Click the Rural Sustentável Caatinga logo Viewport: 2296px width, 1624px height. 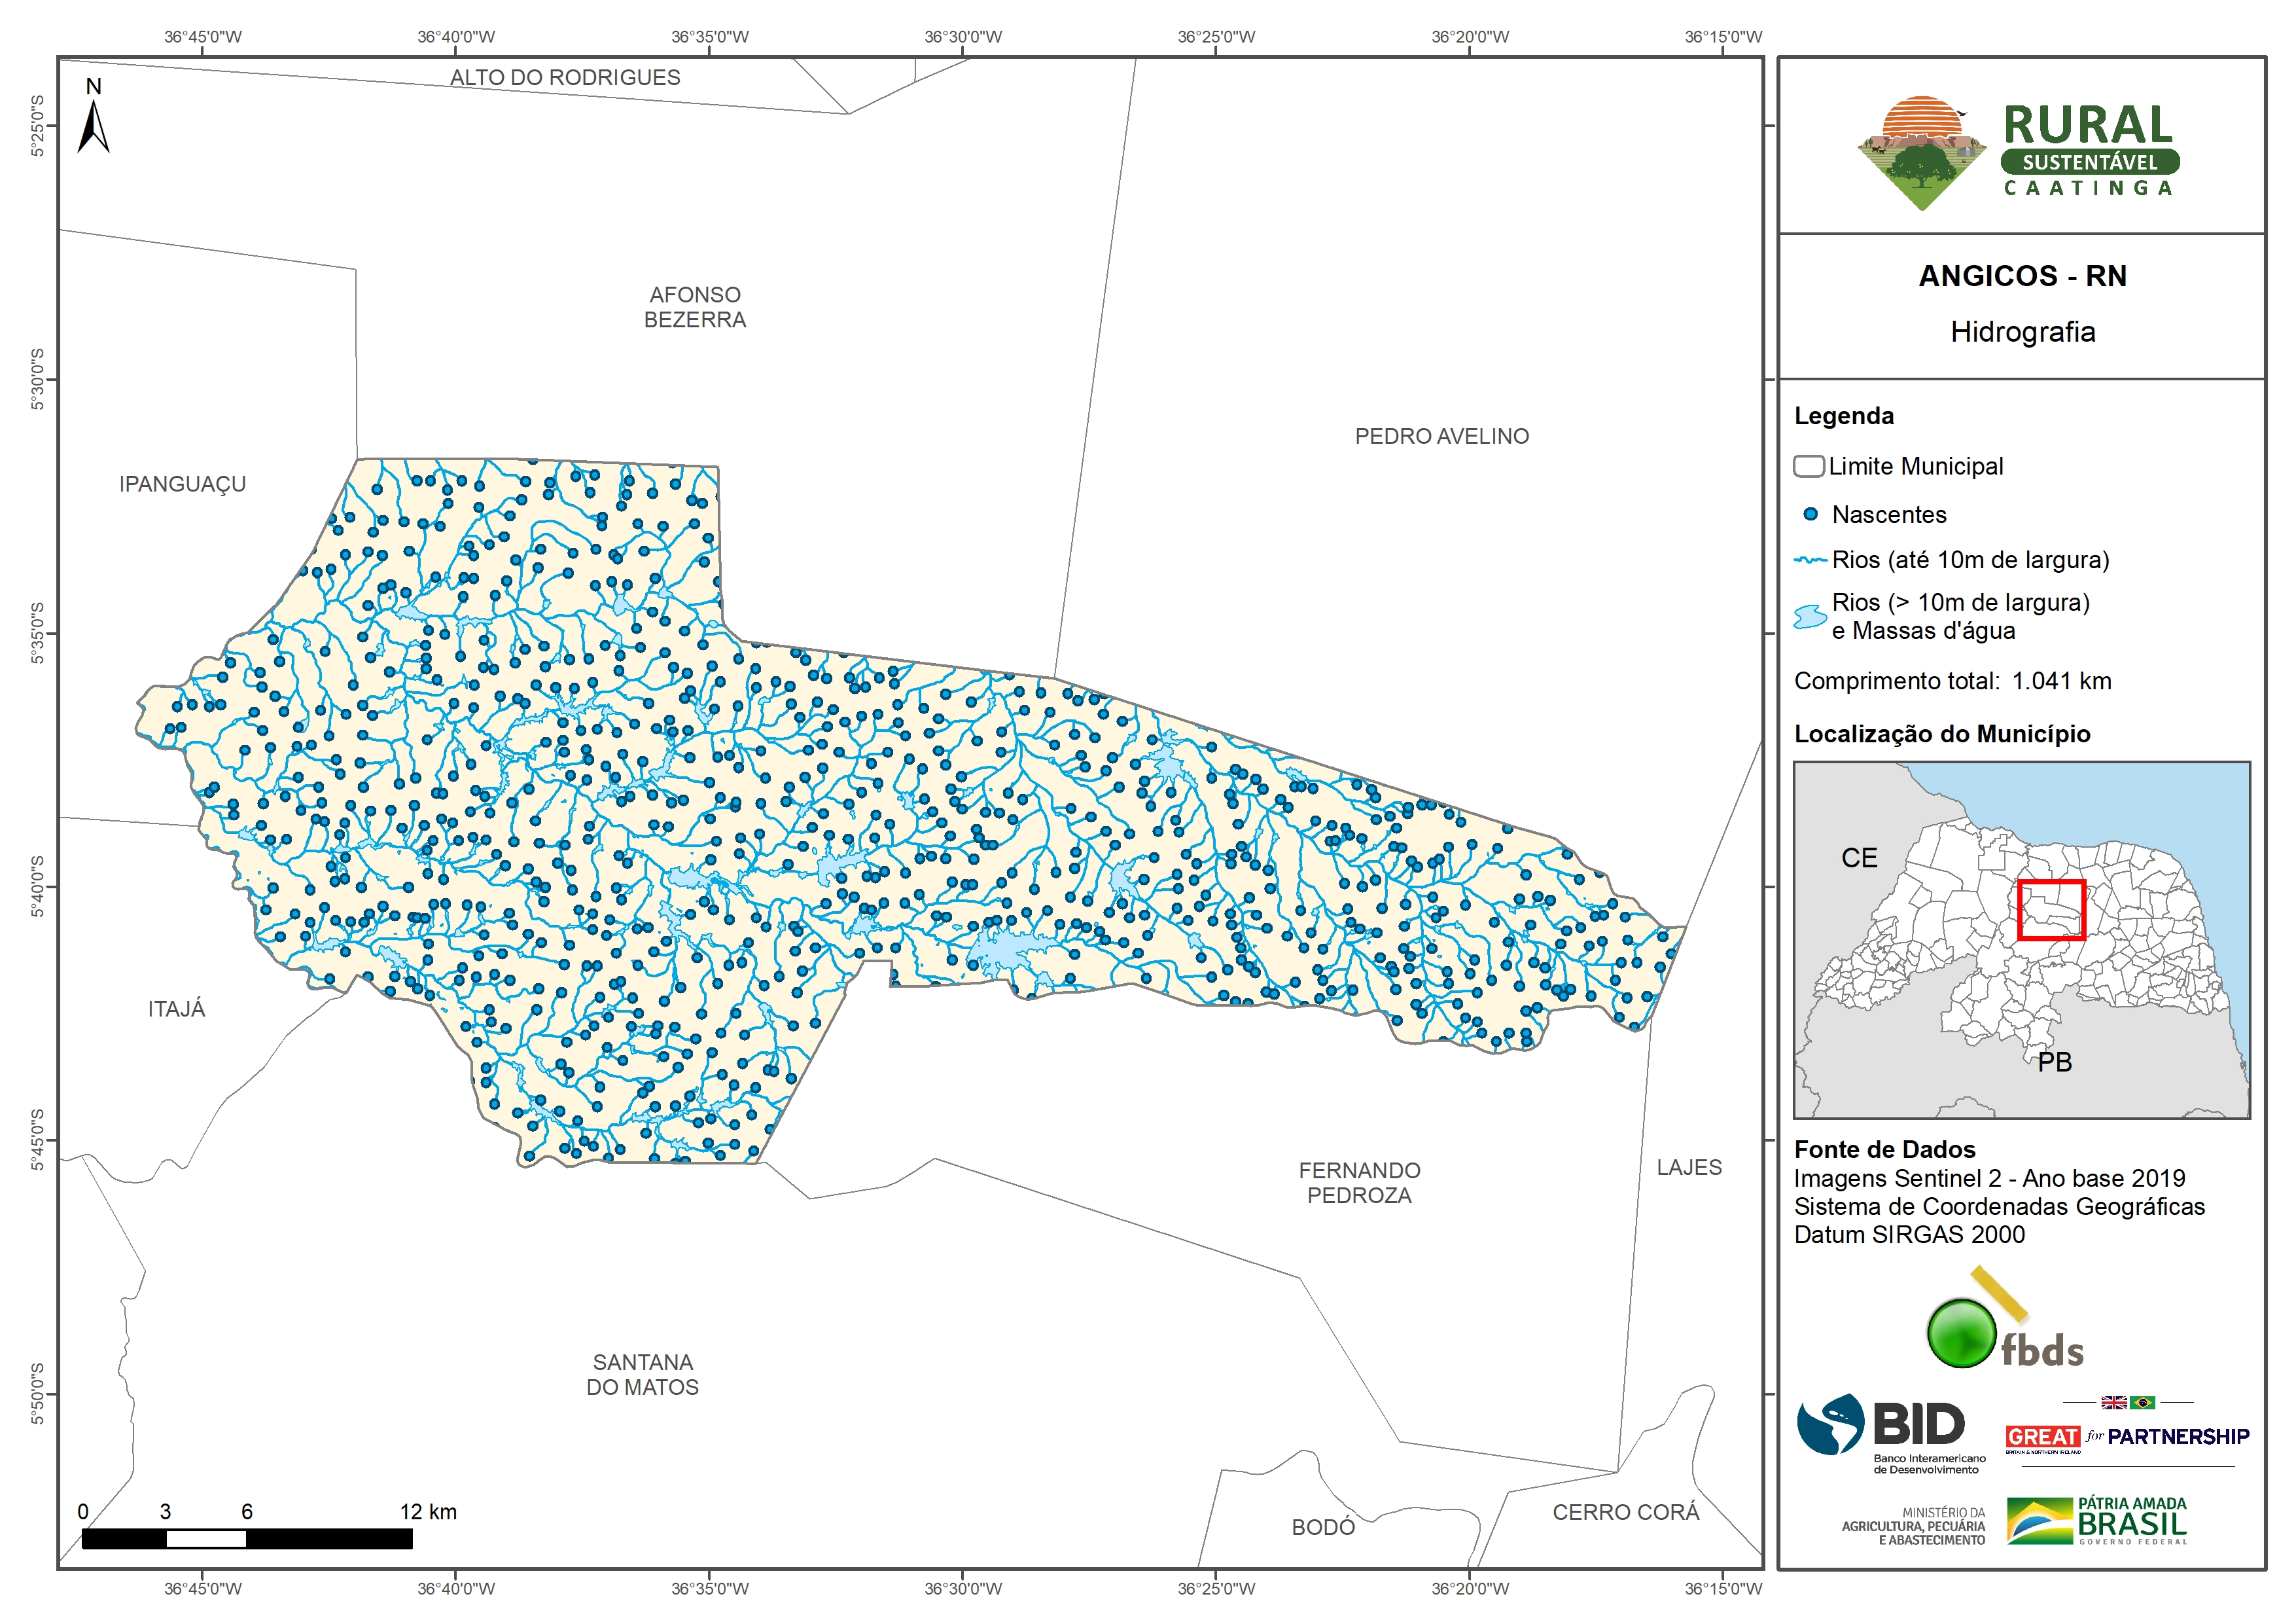2018,153
